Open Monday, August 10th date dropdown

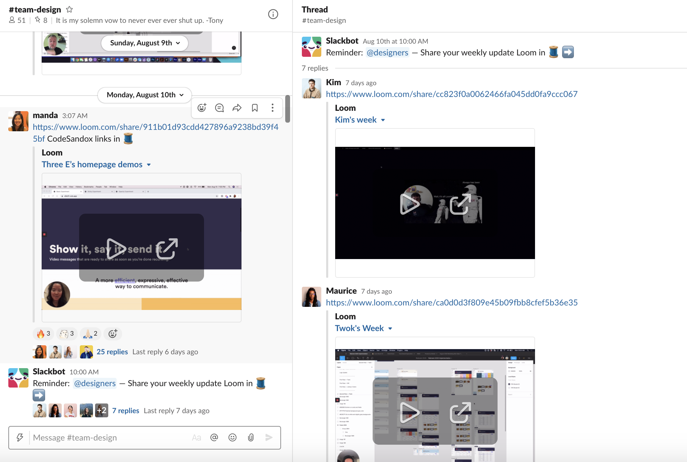pyautogui.click(x=145, y=95)
